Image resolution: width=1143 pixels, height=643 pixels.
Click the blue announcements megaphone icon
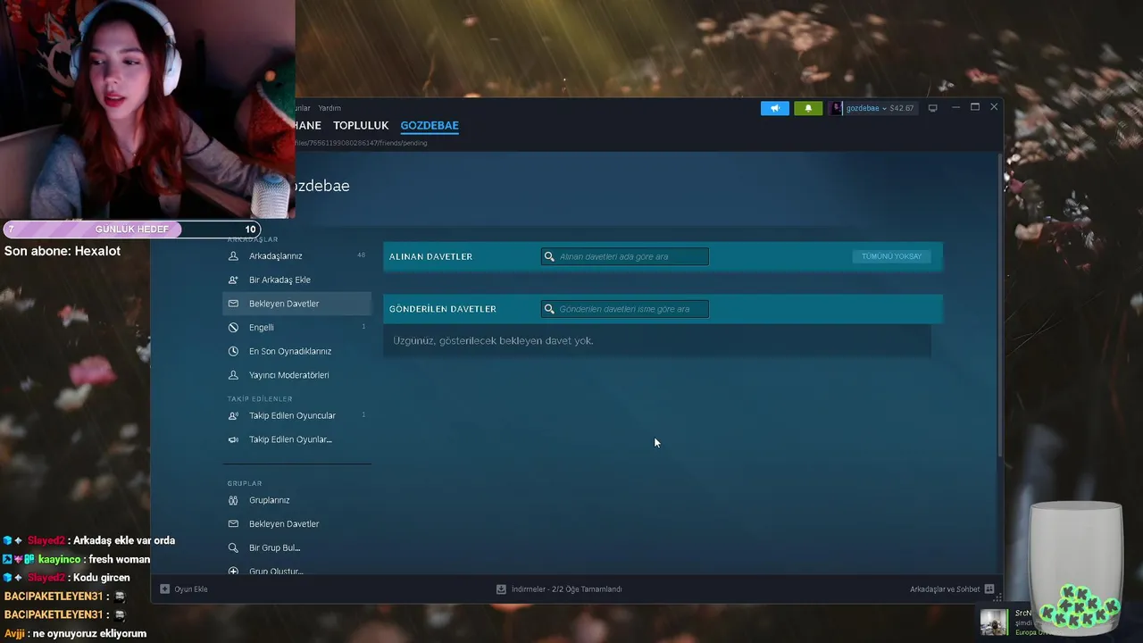tap(775, 108)
